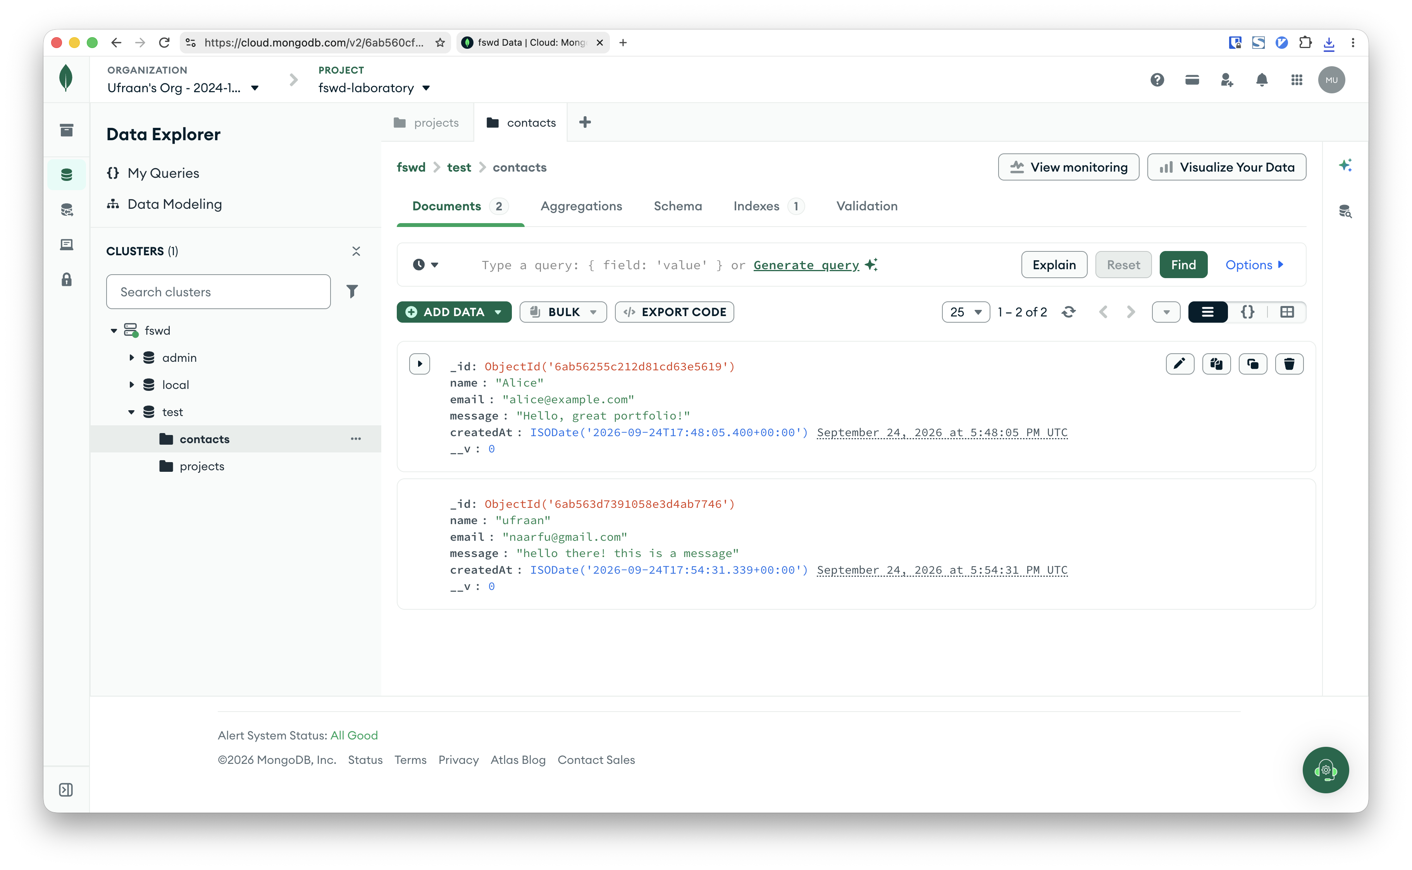Open the apps grid menu icon
The width and height of the screenshot is (1412, 870).
tap(1297, 80)
